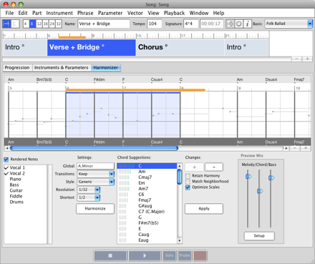This screenshot has height=264, width=315.
Task: Disable the Optimize Scales checkbox
Action: click(x=188, y=187)
